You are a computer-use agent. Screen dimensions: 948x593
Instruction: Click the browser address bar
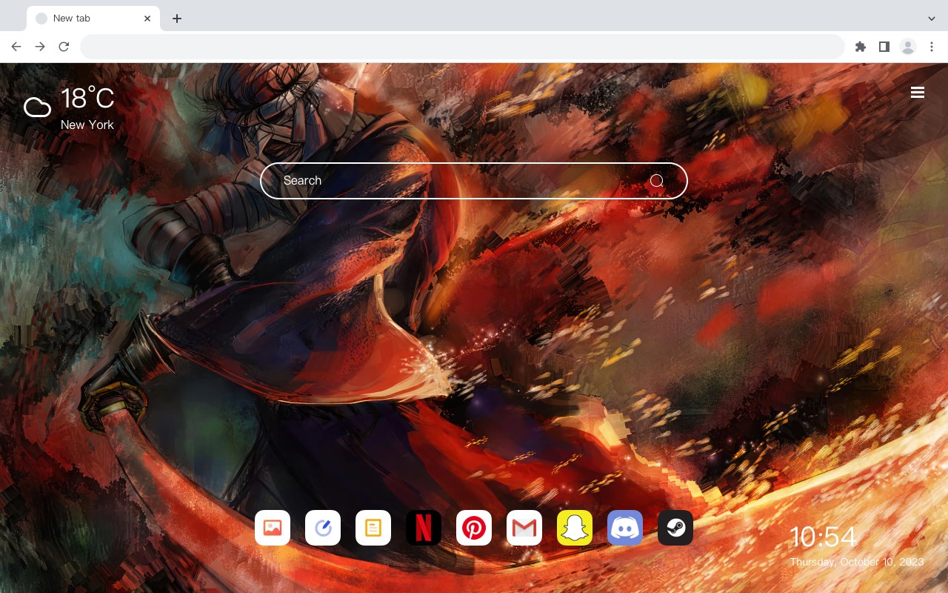tap(462, 47)
